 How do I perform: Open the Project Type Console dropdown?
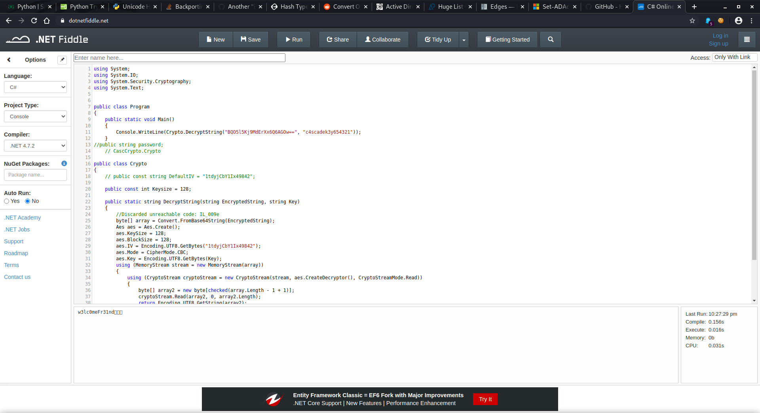tap(35, 116)
